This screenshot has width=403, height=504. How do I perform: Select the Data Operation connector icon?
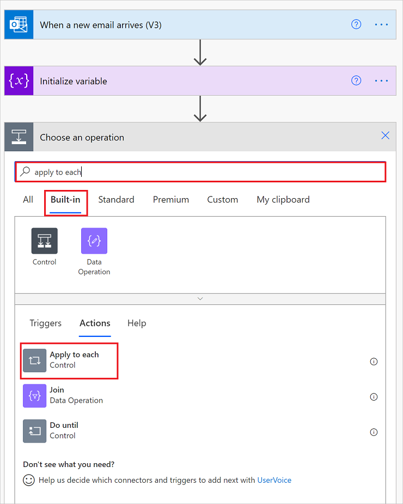pos(94,241)
